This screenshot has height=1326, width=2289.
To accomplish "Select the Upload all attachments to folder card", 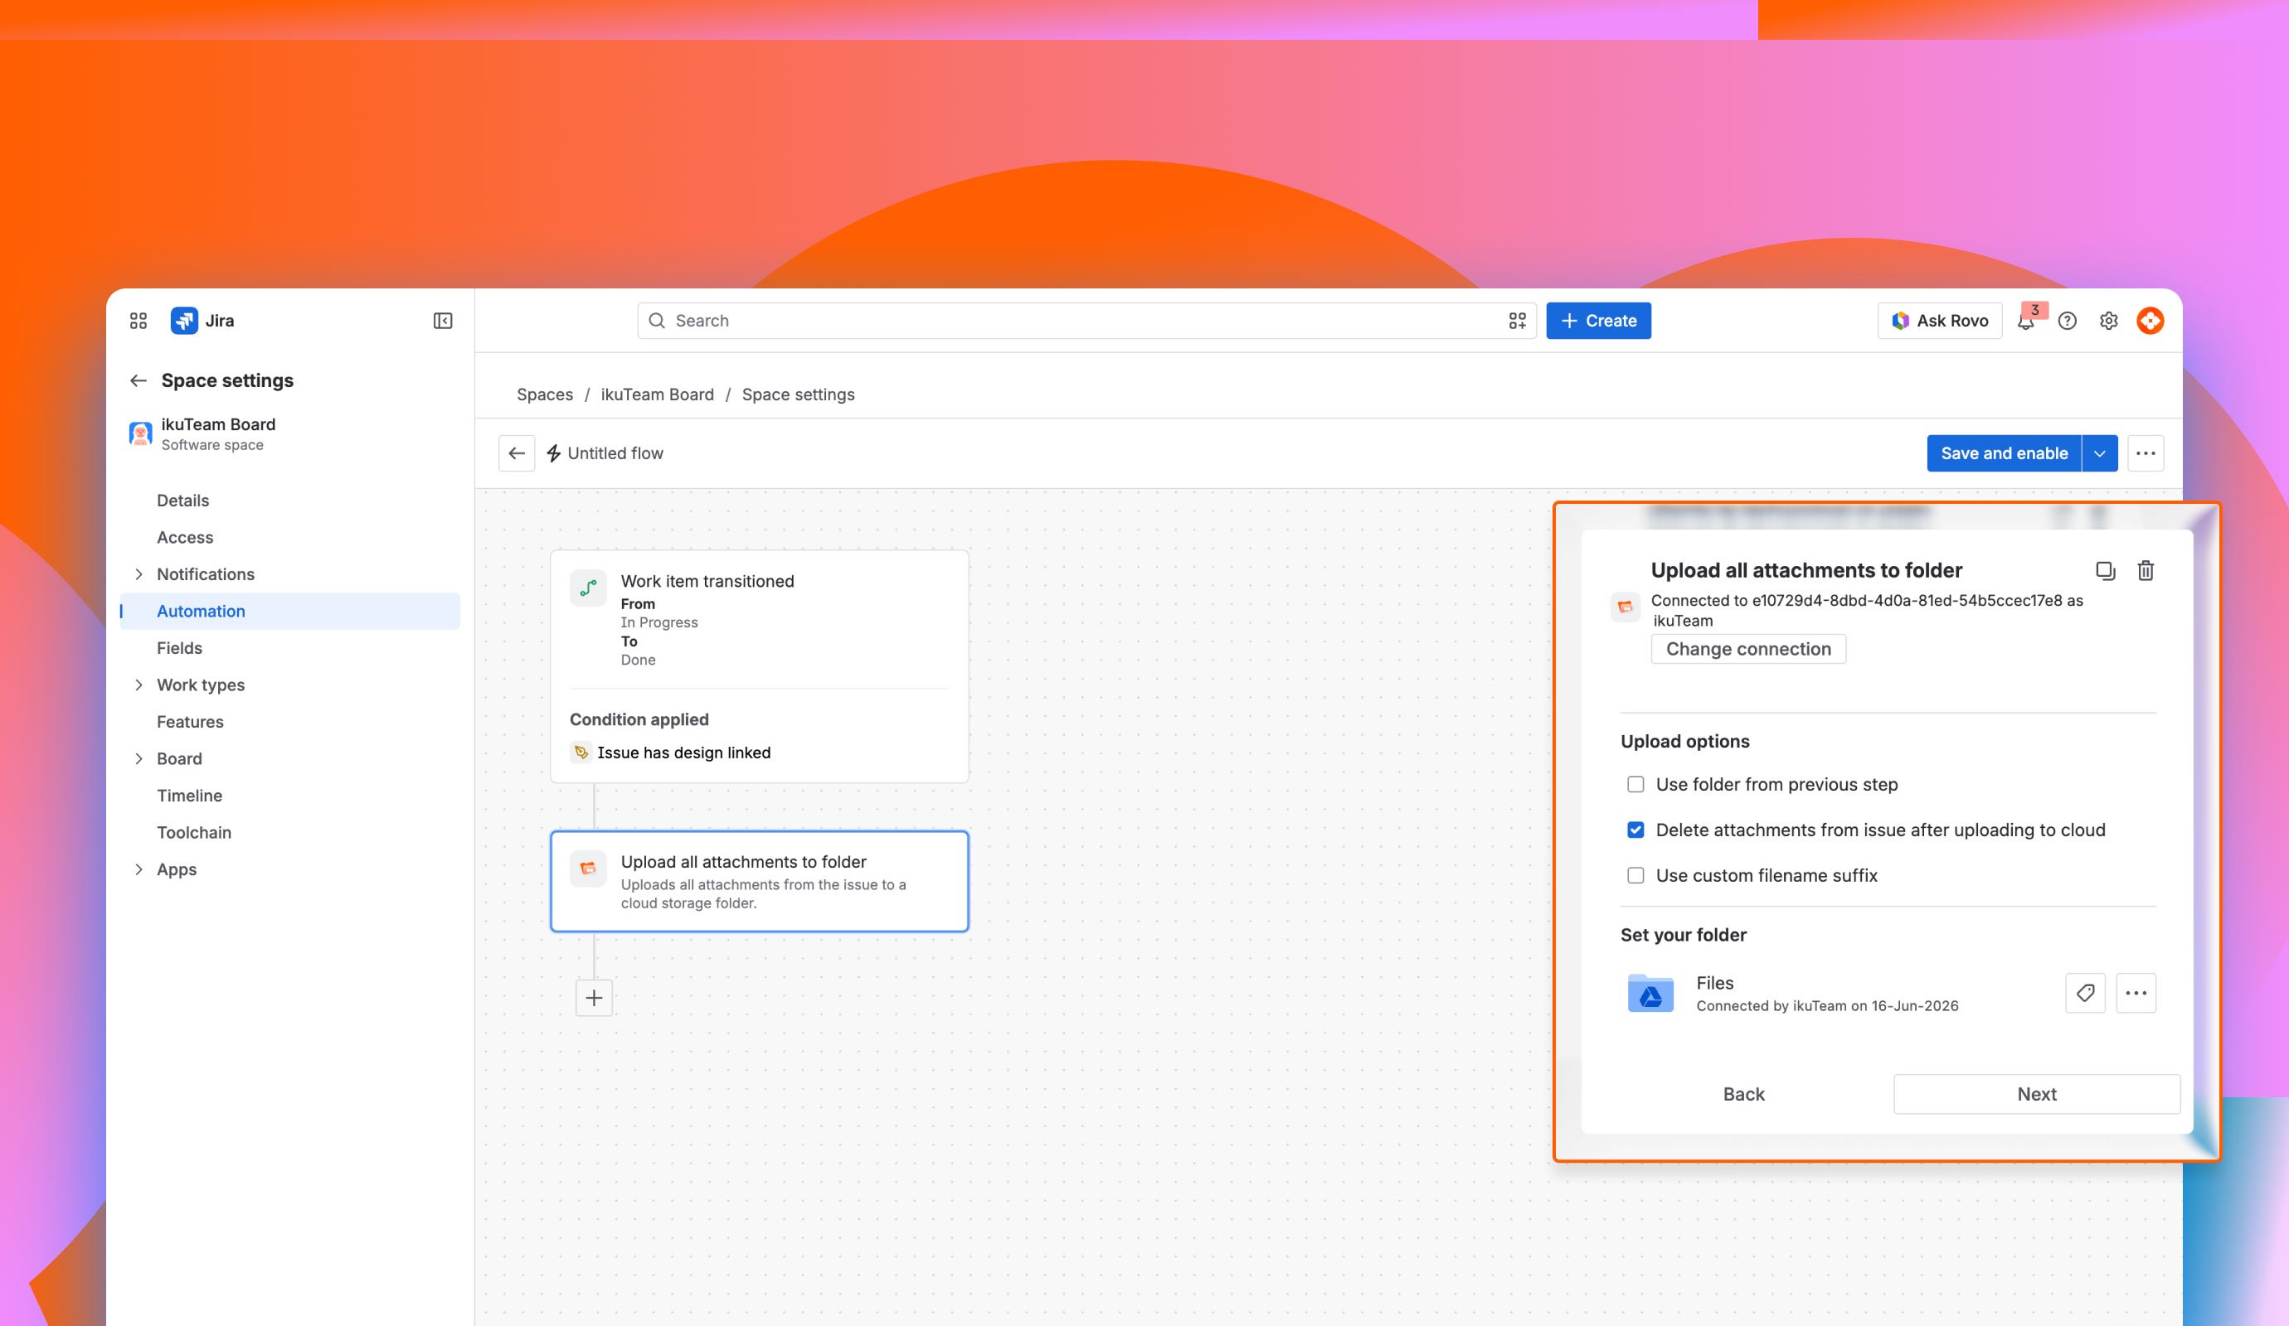I will 760,881.
